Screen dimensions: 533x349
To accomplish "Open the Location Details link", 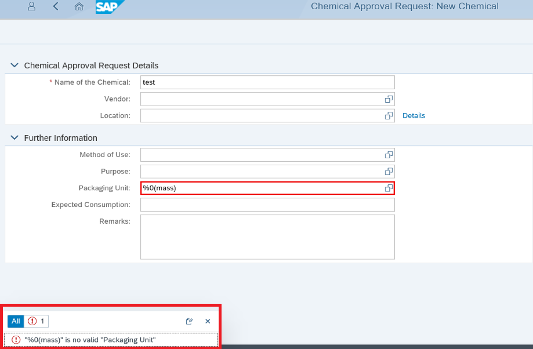I will (x=414, y=115).
